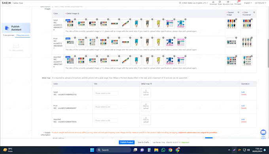Select Print row square image thumbnail
The image size is (269, 154).
click(x=231, y=42)
